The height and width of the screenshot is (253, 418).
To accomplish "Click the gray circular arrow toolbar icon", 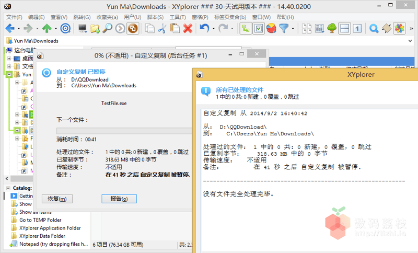I will click(120, 28).
